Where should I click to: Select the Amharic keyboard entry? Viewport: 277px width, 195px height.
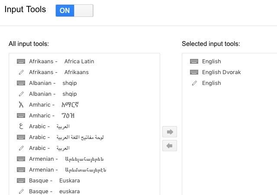coord(55,116)
